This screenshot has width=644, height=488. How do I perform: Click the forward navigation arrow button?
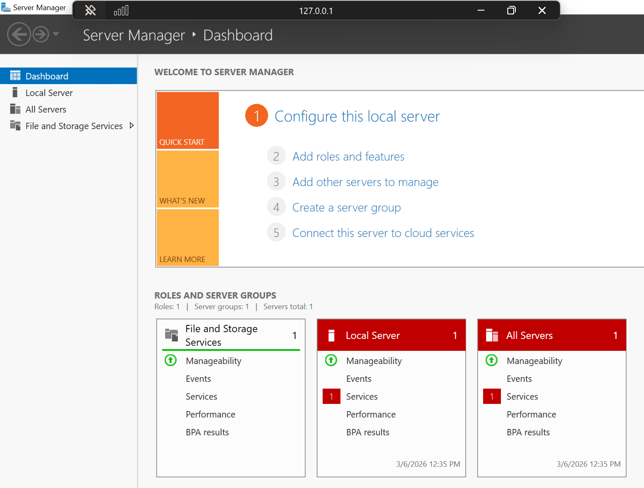pos(41,34)
